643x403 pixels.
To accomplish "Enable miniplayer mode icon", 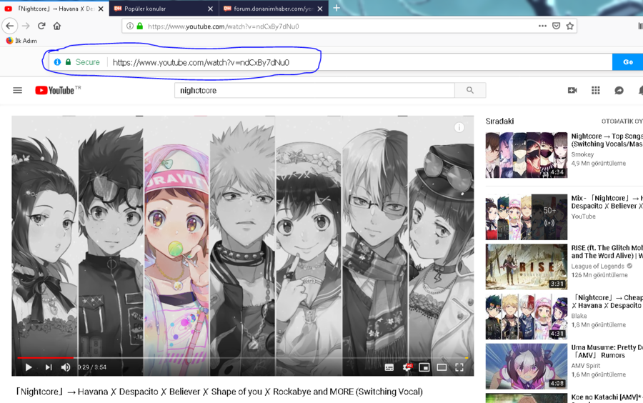I will click(424, 367).
